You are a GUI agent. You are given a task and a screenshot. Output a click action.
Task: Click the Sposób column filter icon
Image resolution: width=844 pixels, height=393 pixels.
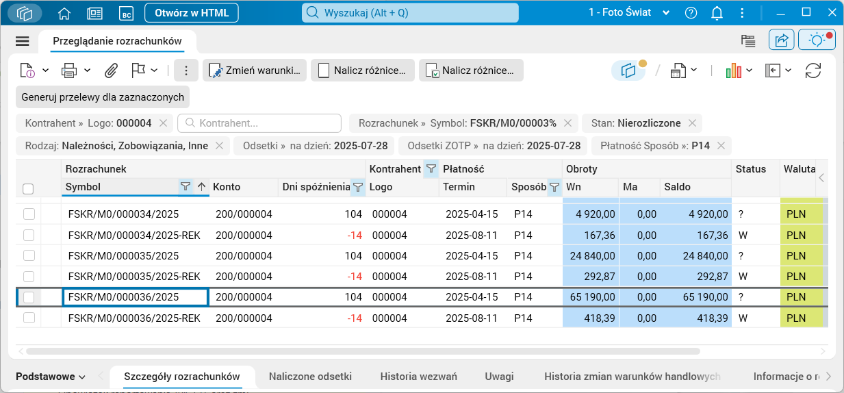[554, 186]
